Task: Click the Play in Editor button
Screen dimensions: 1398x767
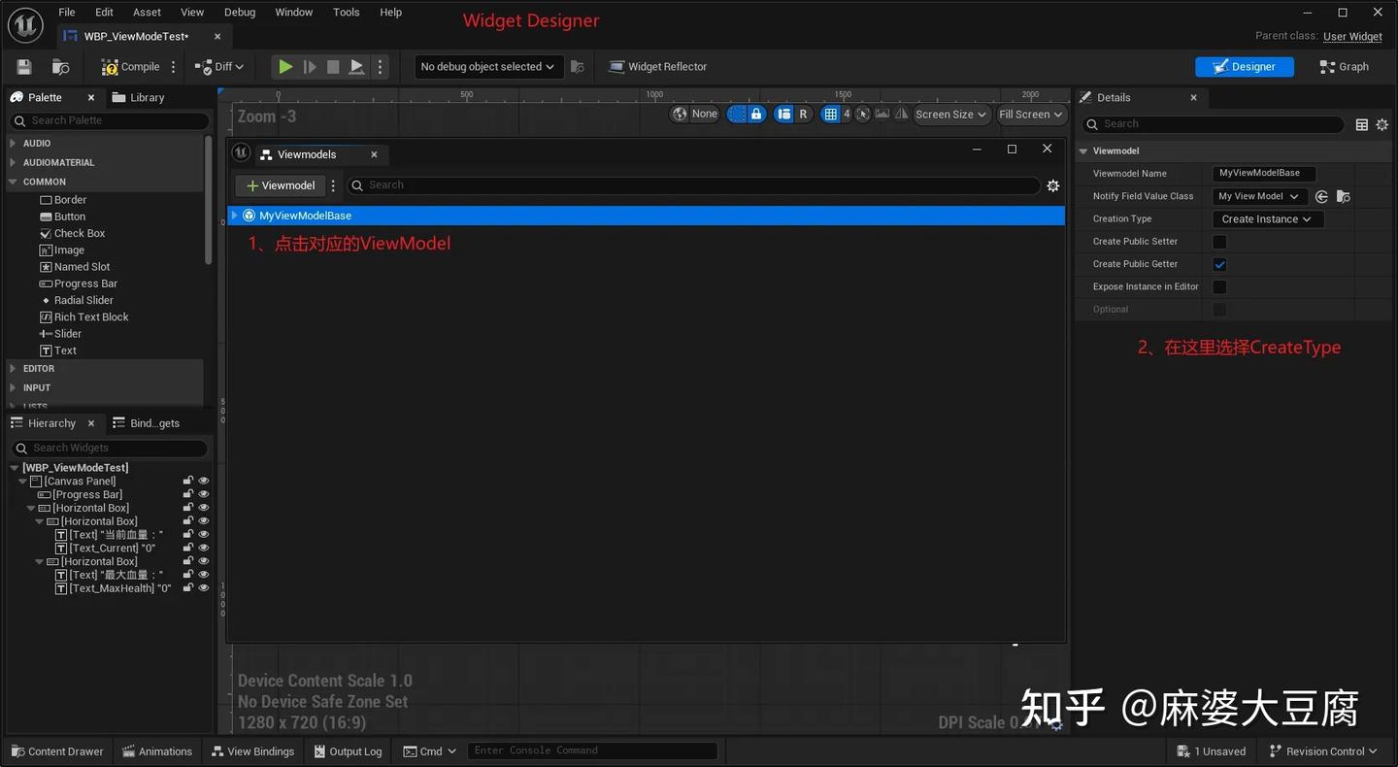Action: pyautogui.click(x=284, y=66)
